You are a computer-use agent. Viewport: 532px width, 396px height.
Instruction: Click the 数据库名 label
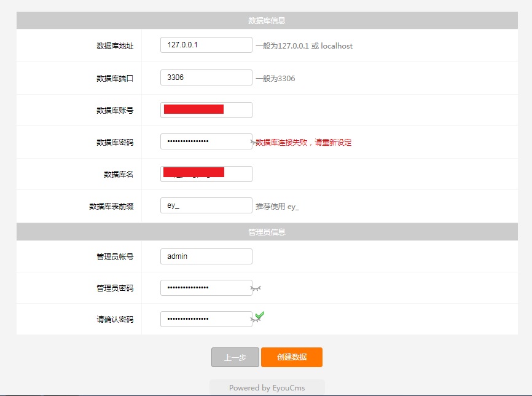tap(119, 174)
